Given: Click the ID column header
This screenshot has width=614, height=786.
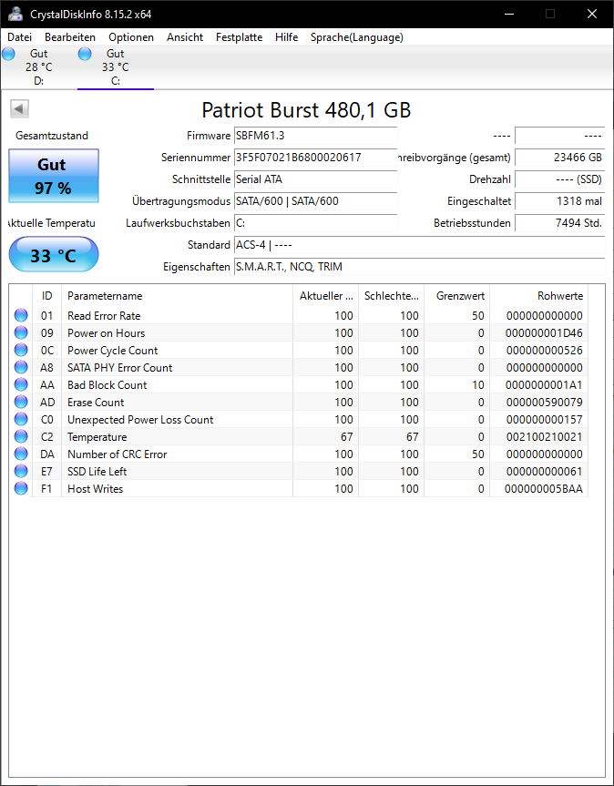Looking at the screenshot, I should pyautogui.click(x=46, y=296).
